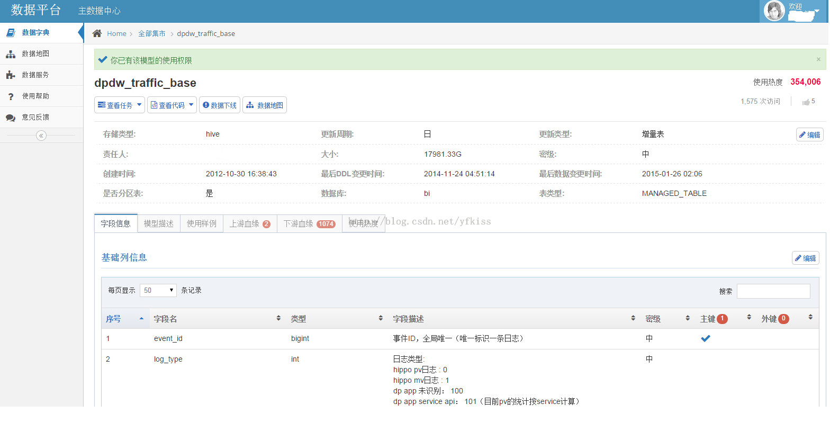Open 使用帮助 question mark item
The height and width of the screenshot is (431, 830).
(35, 96)
